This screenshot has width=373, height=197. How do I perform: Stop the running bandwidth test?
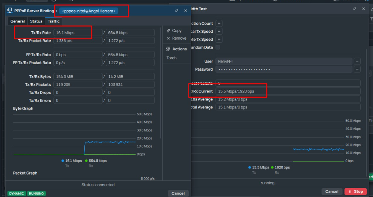pos(355,191)
